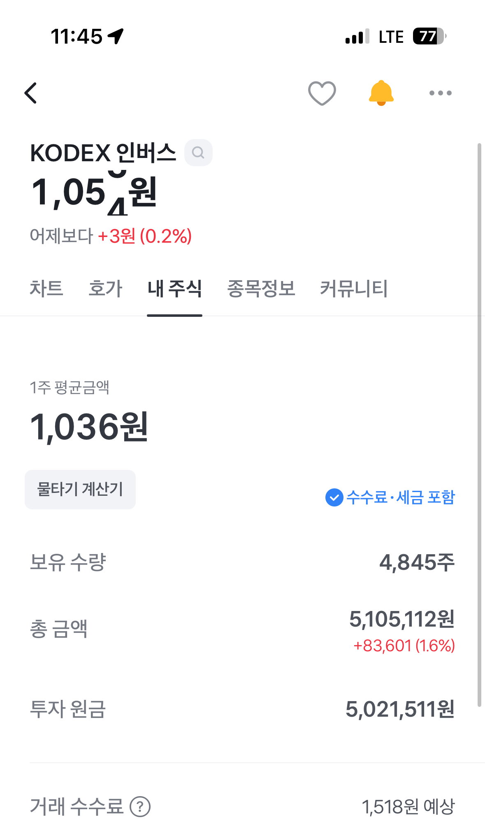This screenshot has height=820, width=485.
Task: Tap the LTE battery status indicator
Action: 429,37
